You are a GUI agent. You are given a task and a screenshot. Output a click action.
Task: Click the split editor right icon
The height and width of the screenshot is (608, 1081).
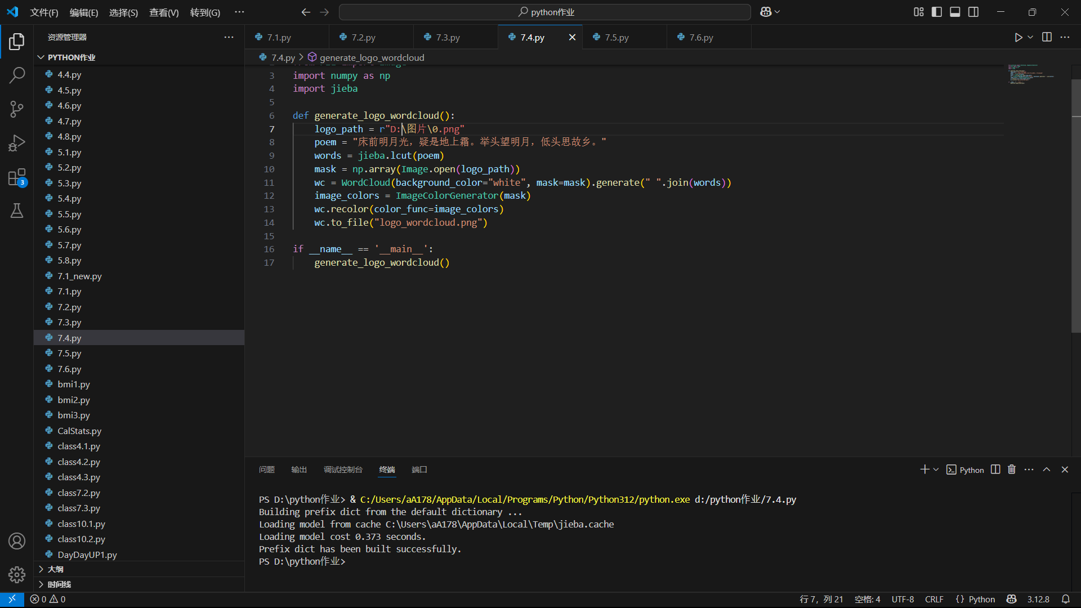tap(1047, 37)
